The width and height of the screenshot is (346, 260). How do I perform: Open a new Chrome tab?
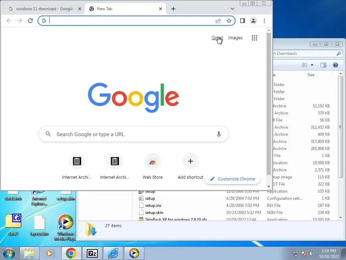[x=173, y=9]
